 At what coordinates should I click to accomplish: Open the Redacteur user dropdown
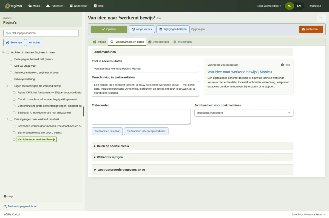(x=316, y=6)
